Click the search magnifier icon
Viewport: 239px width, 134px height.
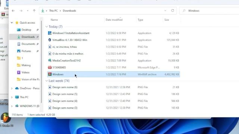coord(184,11)
